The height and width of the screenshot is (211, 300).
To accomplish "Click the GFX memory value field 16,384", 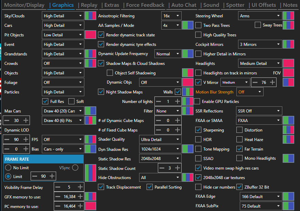I will 69,196.
